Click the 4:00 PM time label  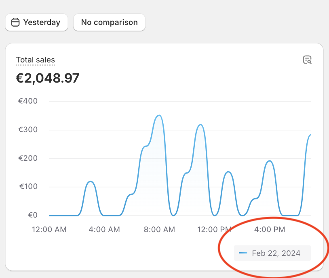click(270, 230)
